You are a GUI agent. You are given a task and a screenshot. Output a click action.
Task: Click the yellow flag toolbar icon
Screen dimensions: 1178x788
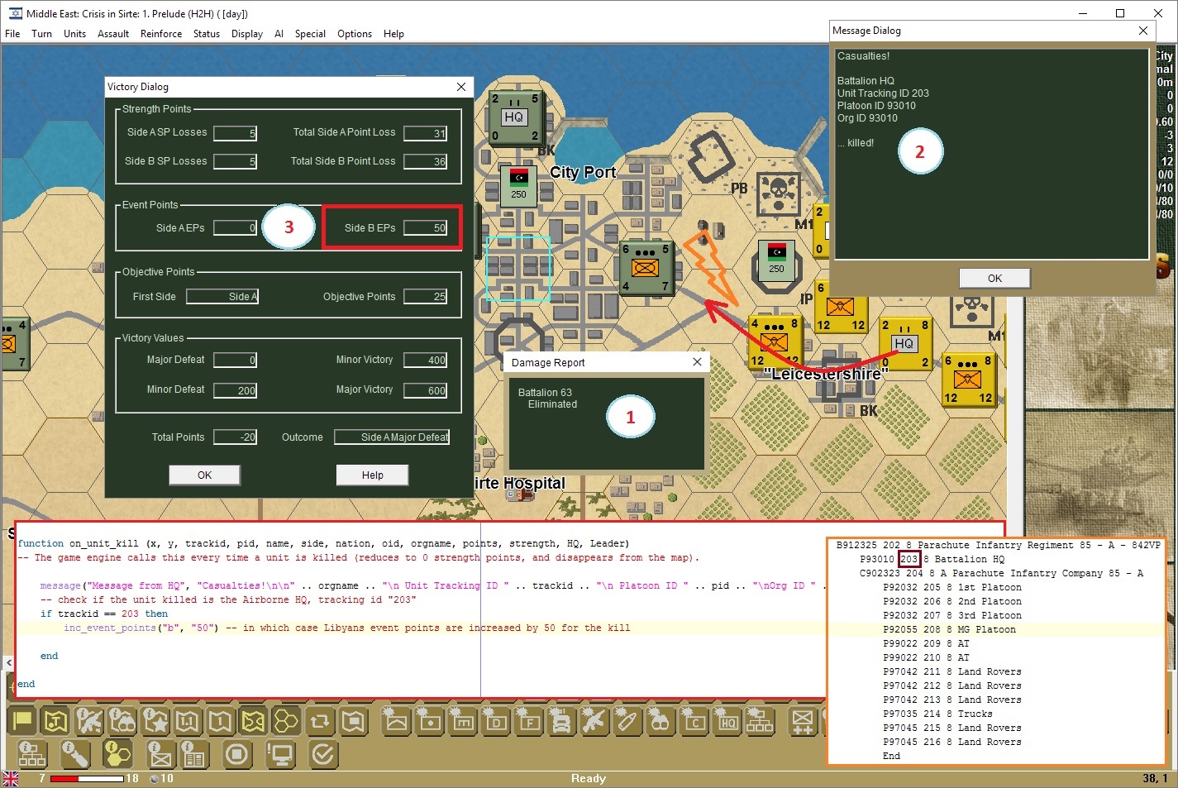point(22,720)
